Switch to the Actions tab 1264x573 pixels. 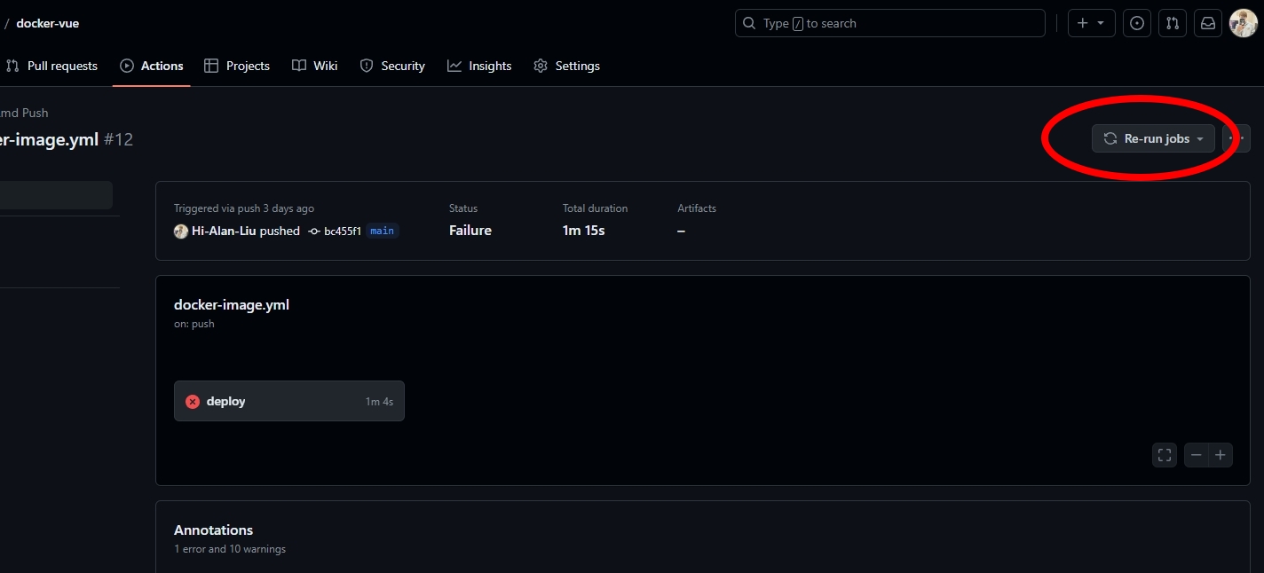tap(152, 66)
